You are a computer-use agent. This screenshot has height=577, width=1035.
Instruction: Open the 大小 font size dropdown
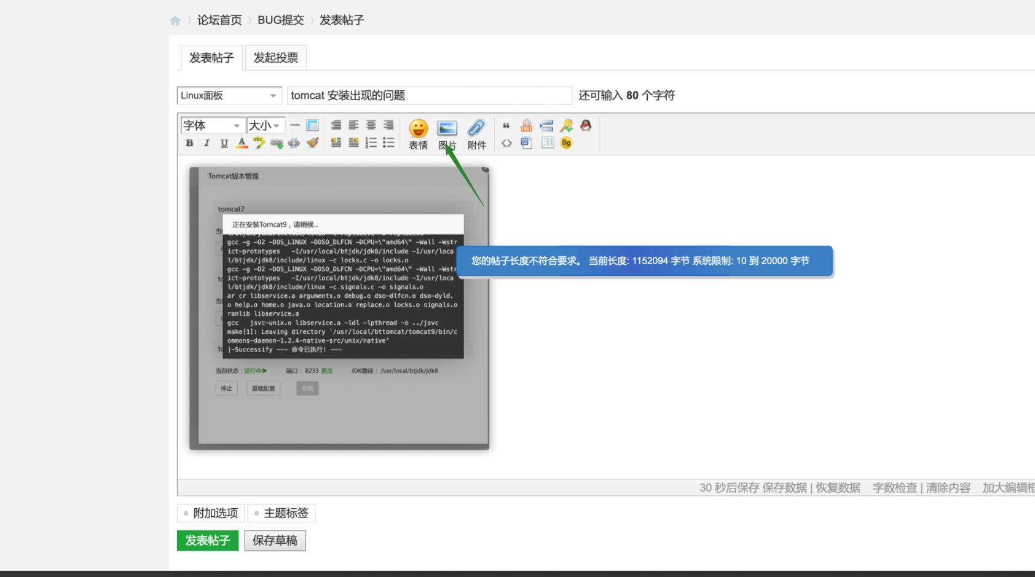click(x=266, y=125)
